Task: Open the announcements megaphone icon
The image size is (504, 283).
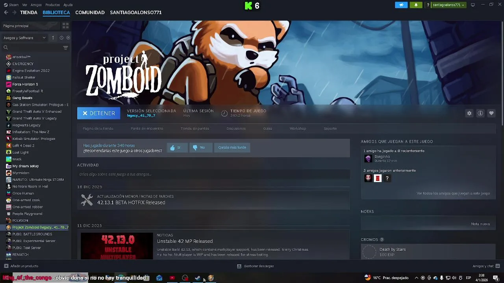Action: (401, 5)
